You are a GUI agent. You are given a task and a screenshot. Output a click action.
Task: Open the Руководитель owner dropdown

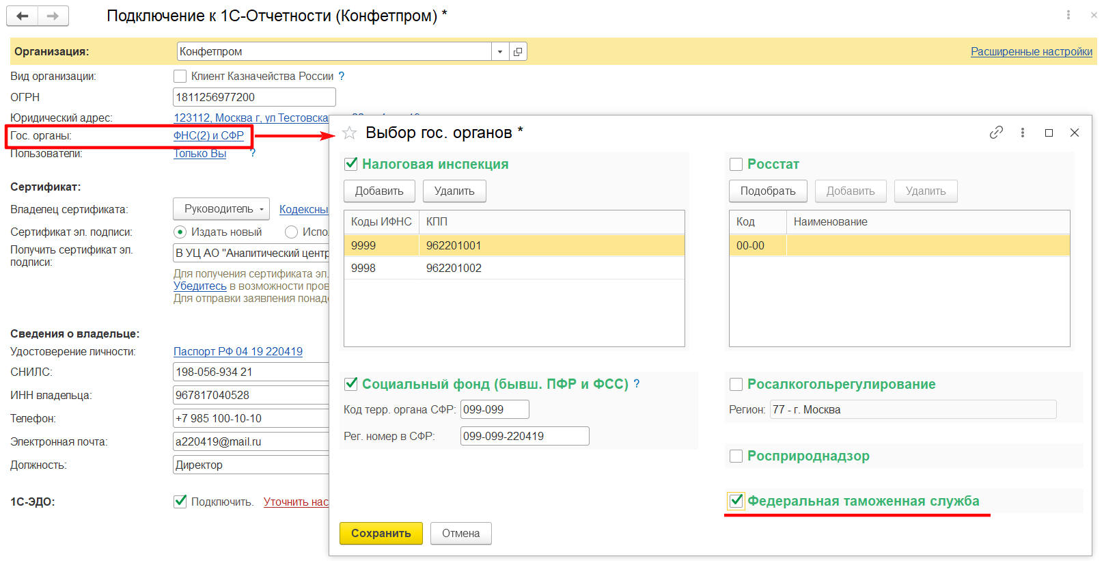[x=221, y=209]
